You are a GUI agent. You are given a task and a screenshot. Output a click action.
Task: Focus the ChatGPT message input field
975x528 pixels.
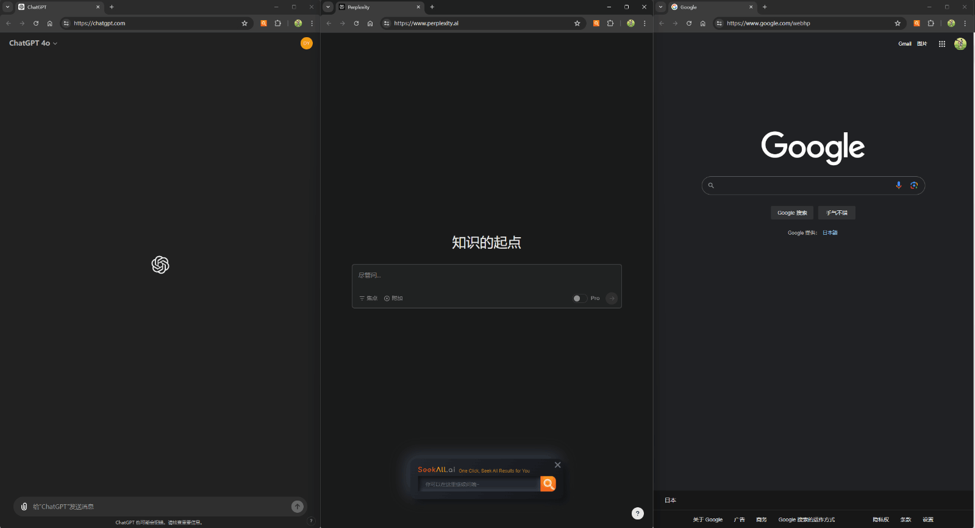click(160, 507)
